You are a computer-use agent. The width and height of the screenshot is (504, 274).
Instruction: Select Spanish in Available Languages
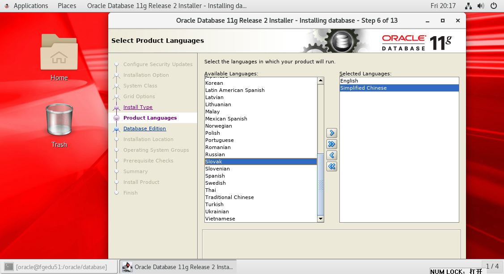coord(261,176)
